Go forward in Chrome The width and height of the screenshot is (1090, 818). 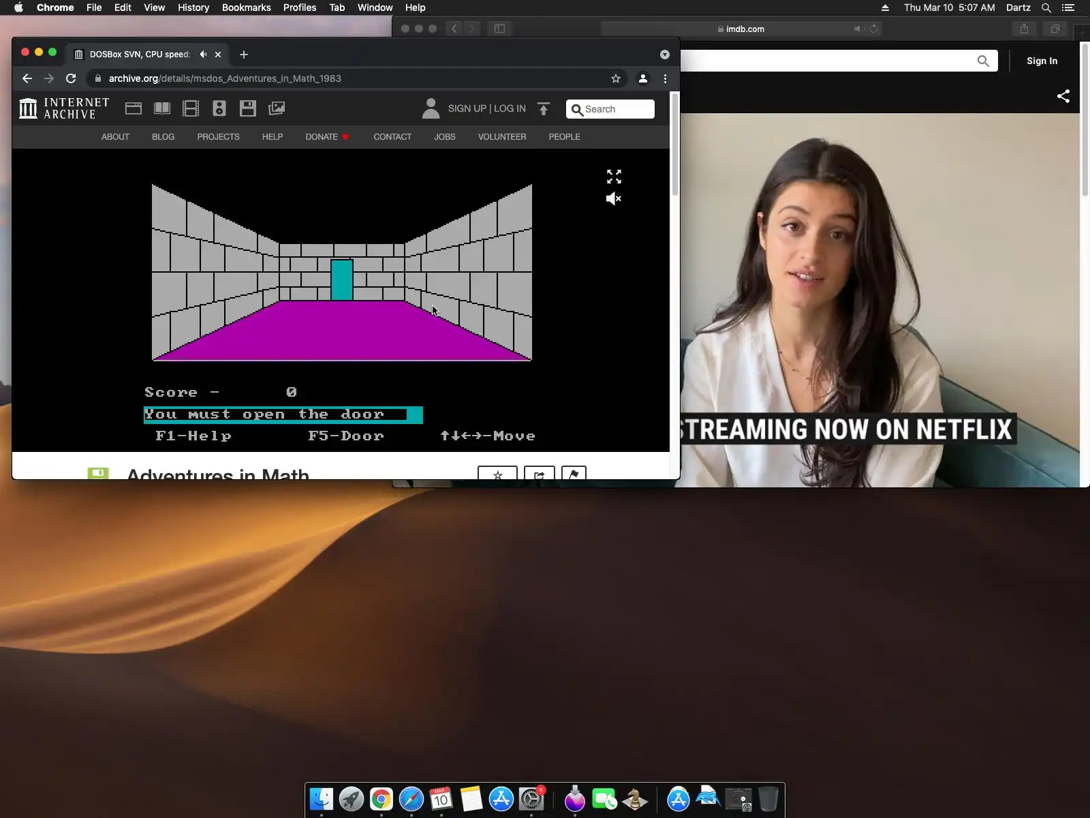pyautogui.click(x=49, y=78)
